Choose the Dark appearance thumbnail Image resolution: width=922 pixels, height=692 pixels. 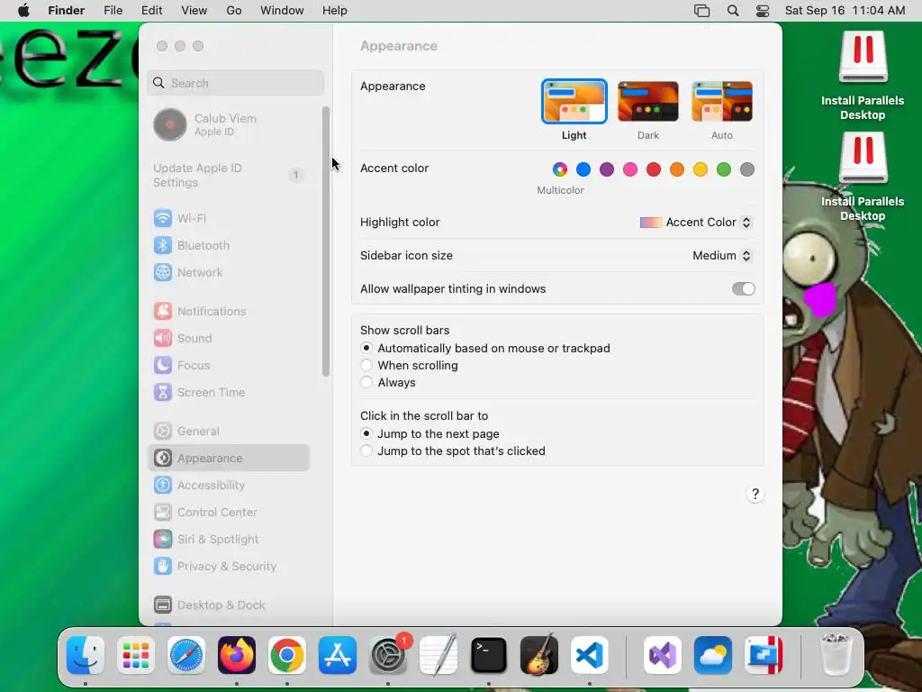(x=648, y=102)
